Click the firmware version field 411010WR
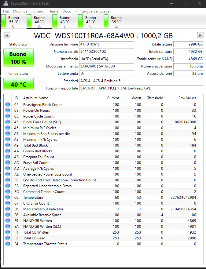The height and width of the screenshot is (269, 206). click(106, 44)
